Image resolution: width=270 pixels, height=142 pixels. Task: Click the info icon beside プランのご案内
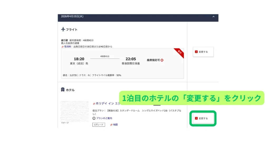pyautogui.click(x=94, y=118)
